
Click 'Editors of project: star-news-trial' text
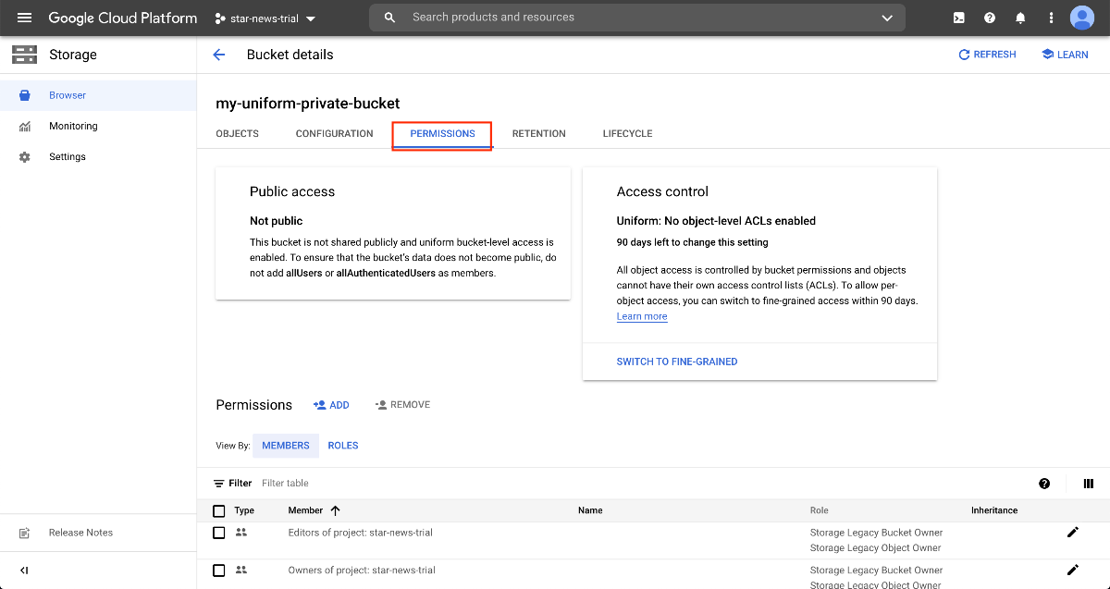click(361, 533)
